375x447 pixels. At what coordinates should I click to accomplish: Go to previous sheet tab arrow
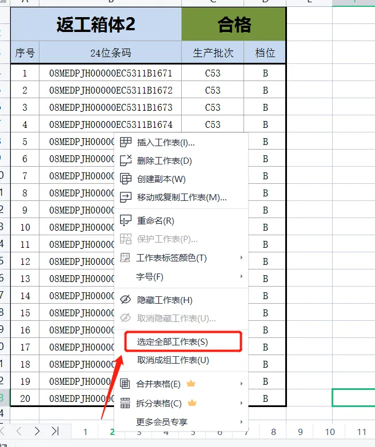(19, 431)
